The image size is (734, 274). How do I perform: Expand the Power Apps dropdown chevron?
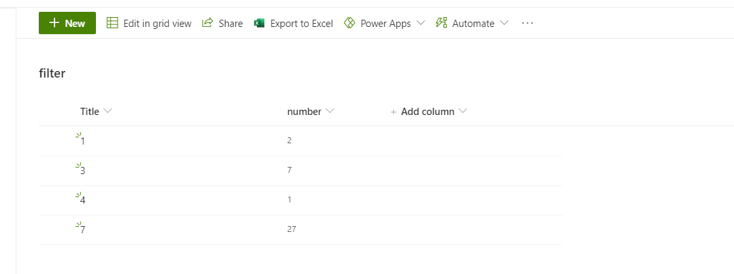pyautogui.click(x=421, y=23)
